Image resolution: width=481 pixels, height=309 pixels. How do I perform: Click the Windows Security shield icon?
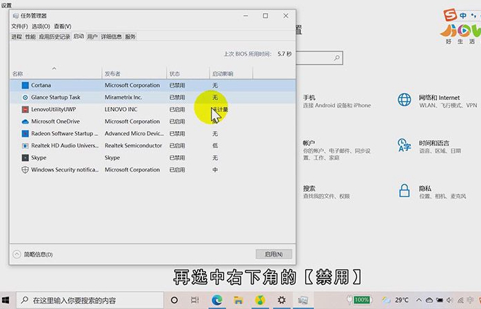25,170
